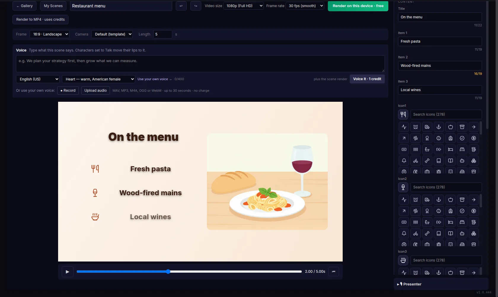
Task: Open the Camera dropdown
Action: [112, 34]
